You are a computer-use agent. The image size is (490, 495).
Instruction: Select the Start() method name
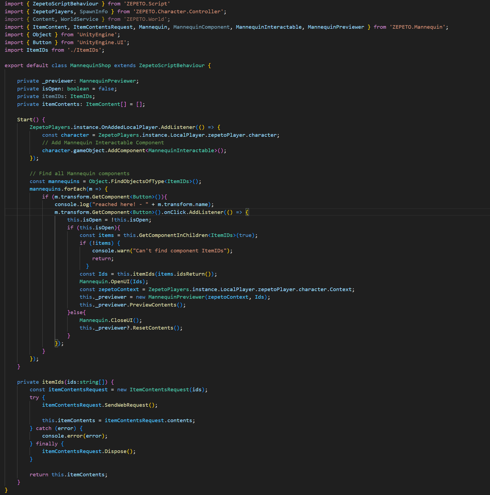[26, 119]
